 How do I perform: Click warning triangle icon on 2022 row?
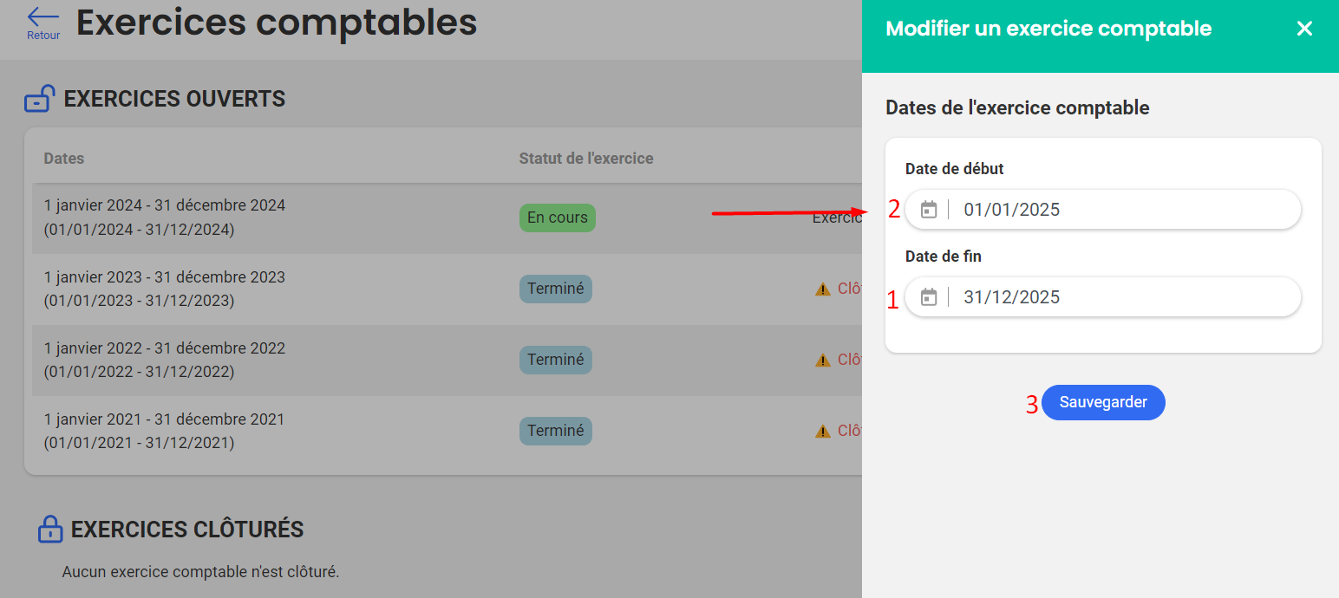point(823,361)
